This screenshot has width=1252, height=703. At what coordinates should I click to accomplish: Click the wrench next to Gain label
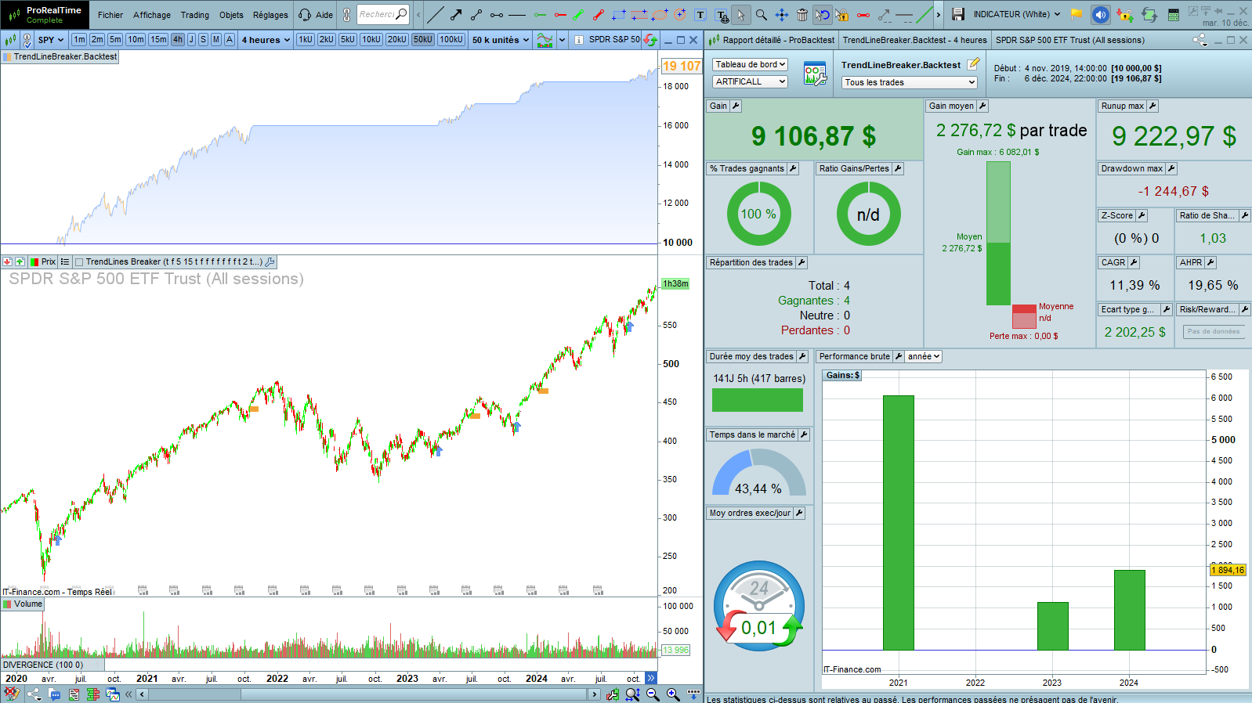(736, 106)
